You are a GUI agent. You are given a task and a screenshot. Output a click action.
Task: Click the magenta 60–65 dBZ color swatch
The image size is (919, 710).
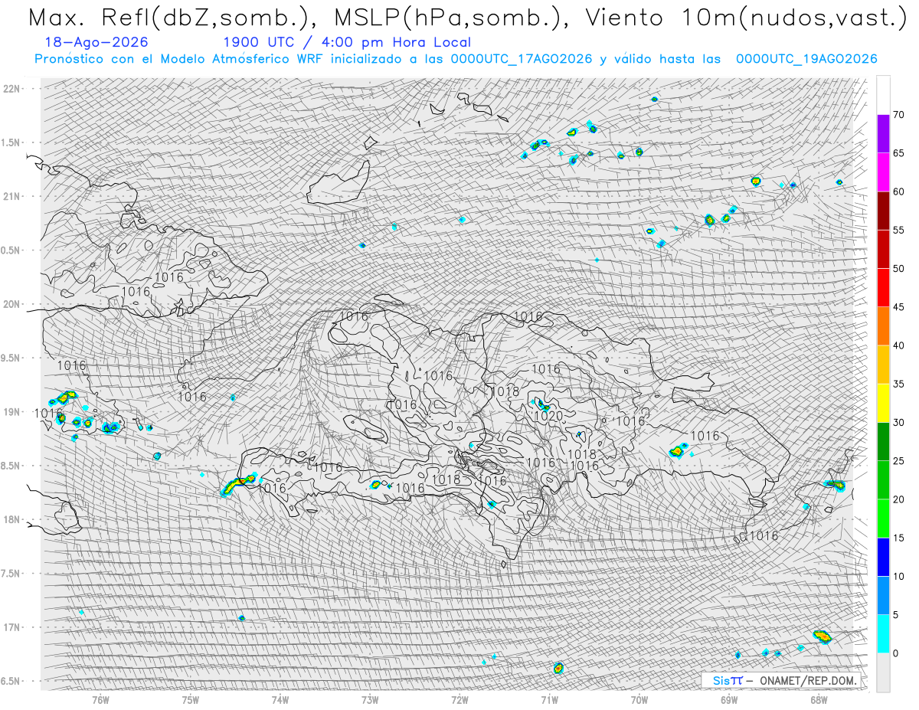[883, 172]
